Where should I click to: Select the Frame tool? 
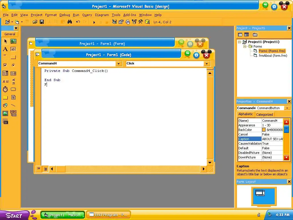point(5,57)
